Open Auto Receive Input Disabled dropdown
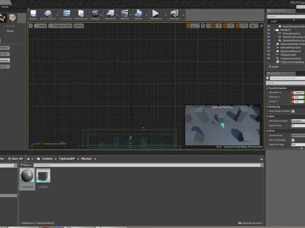 pos(298,121)
